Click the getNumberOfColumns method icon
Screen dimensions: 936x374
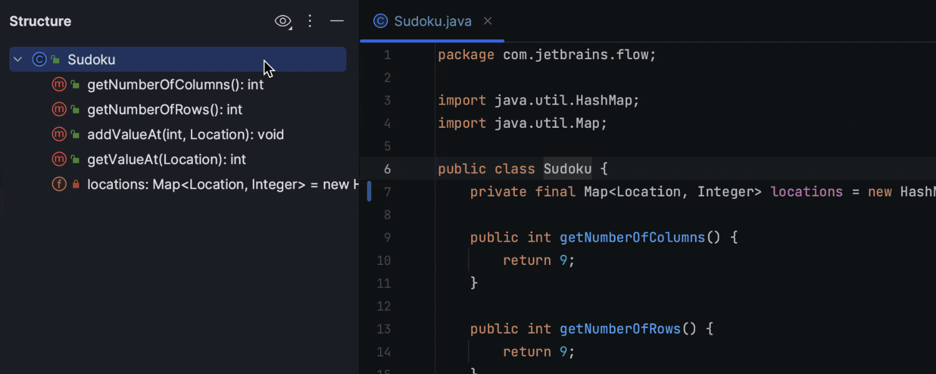(x=59, y=85)
